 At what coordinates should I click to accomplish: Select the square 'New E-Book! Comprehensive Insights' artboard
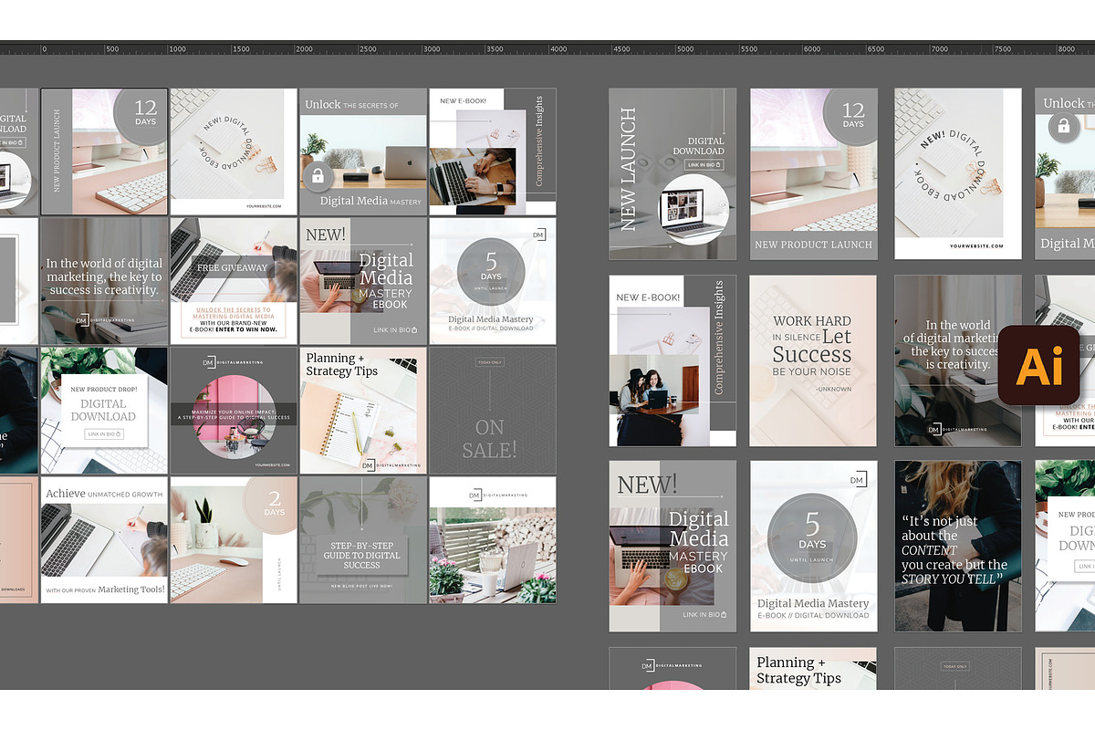(493, 151)
